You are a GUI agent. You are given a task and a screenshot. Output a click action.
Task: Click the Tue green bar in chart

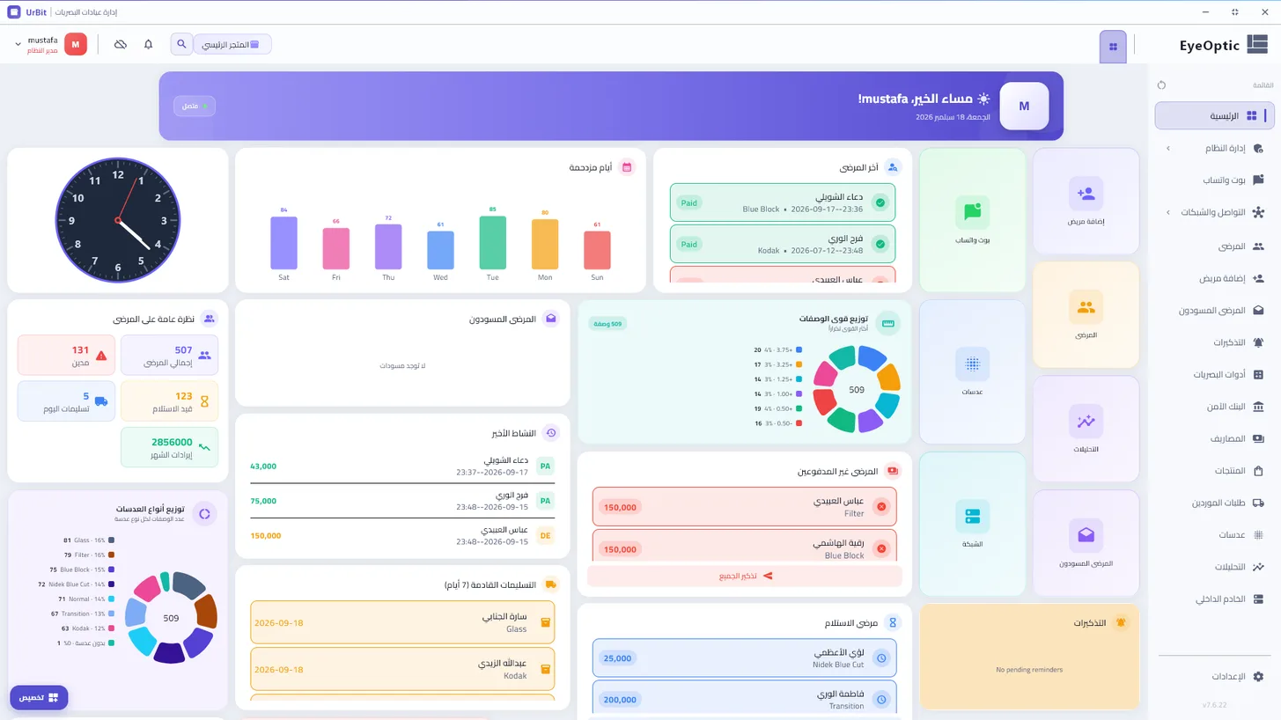click(x=492, y=243)
